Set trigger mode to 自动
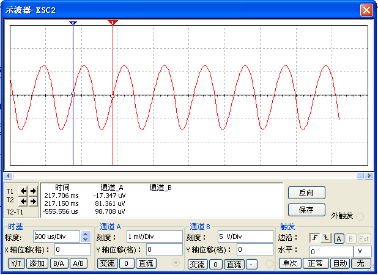This screenshot has width=378, height=275. click(x=340, y=263)
